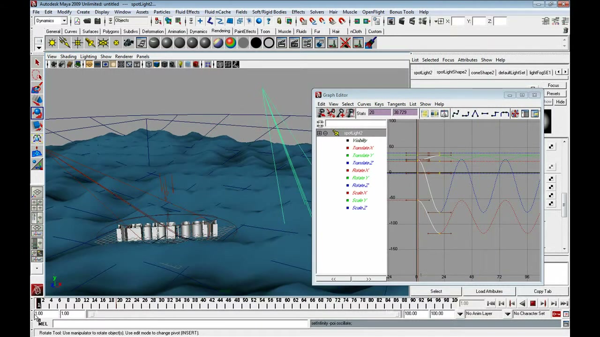Open the Tangents menu in Graph Editor
This screenshot has height=337, width=600.
click(396, 104)
